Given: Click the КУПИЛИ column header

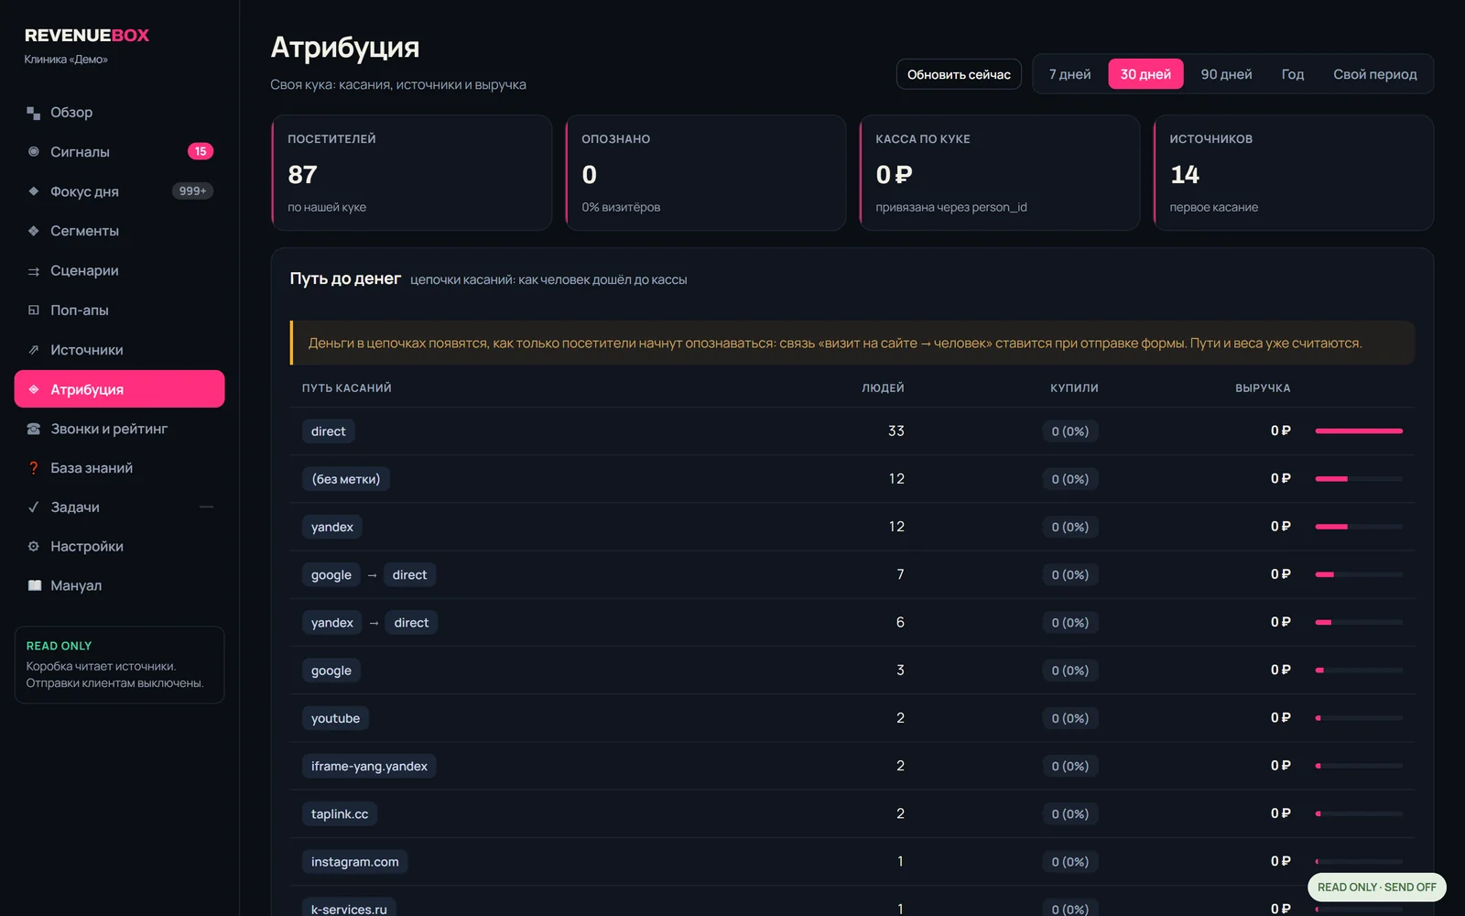Looking at the screenshot, I should pos(1074,388).
